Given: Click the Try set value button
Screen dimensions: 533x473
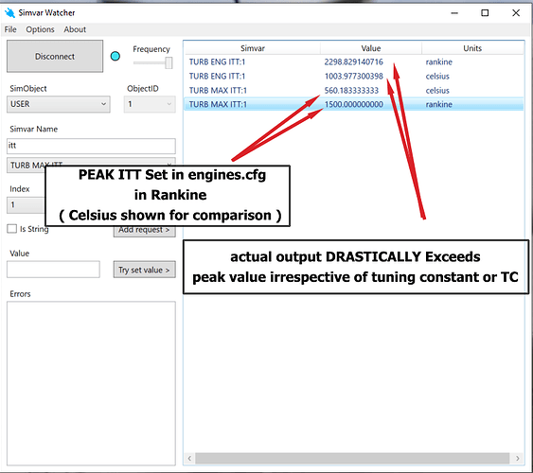Looking at the screenshot, I should 145,270.
